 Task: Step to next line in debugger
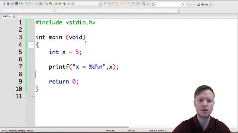[x=113, y=3]
